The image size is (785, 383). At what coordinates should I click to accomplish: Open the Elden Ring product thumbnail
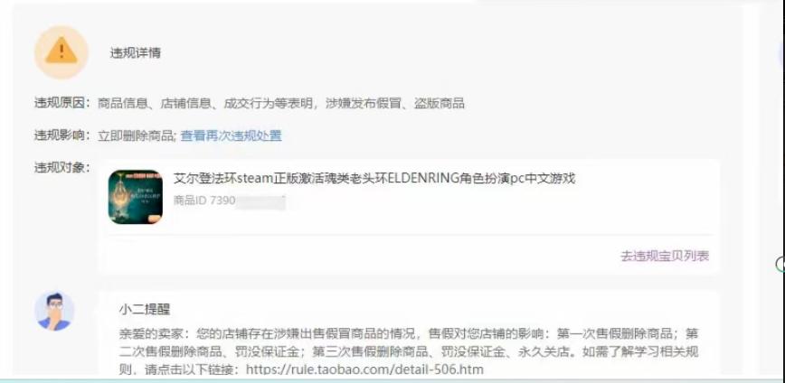[x=135, y=197]
